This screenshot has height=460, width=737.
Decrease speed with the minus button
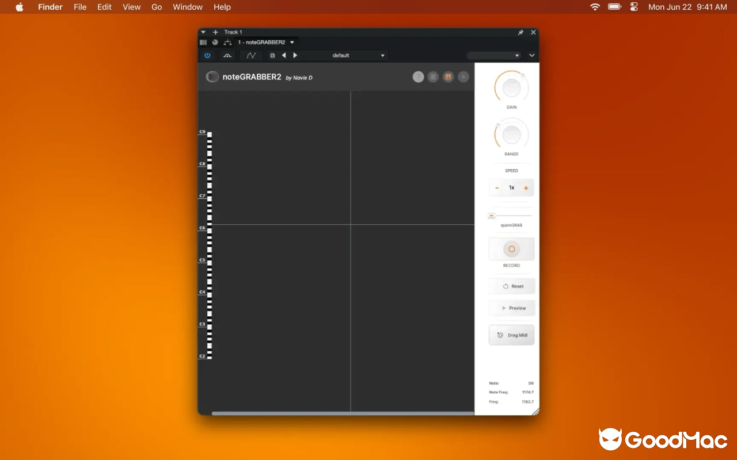click(497, 188)
